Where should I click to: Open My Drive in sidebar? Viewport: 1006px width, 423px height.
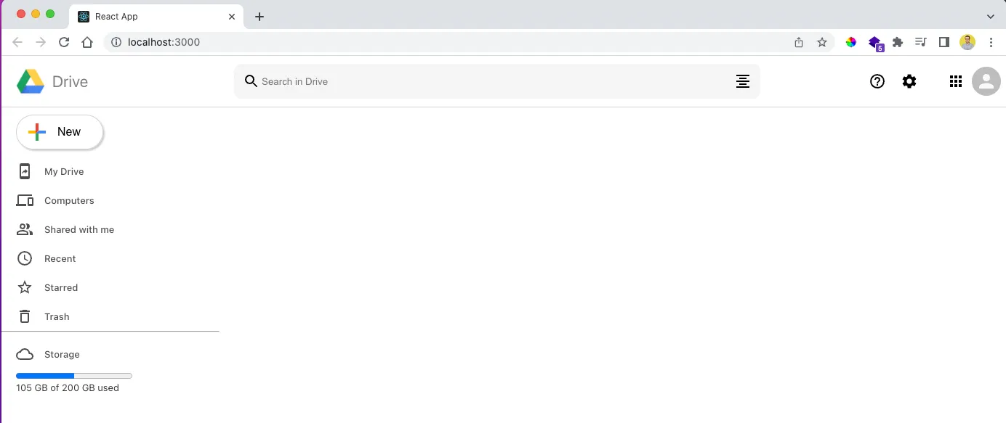pyautogui.click(x=64, y=171)
